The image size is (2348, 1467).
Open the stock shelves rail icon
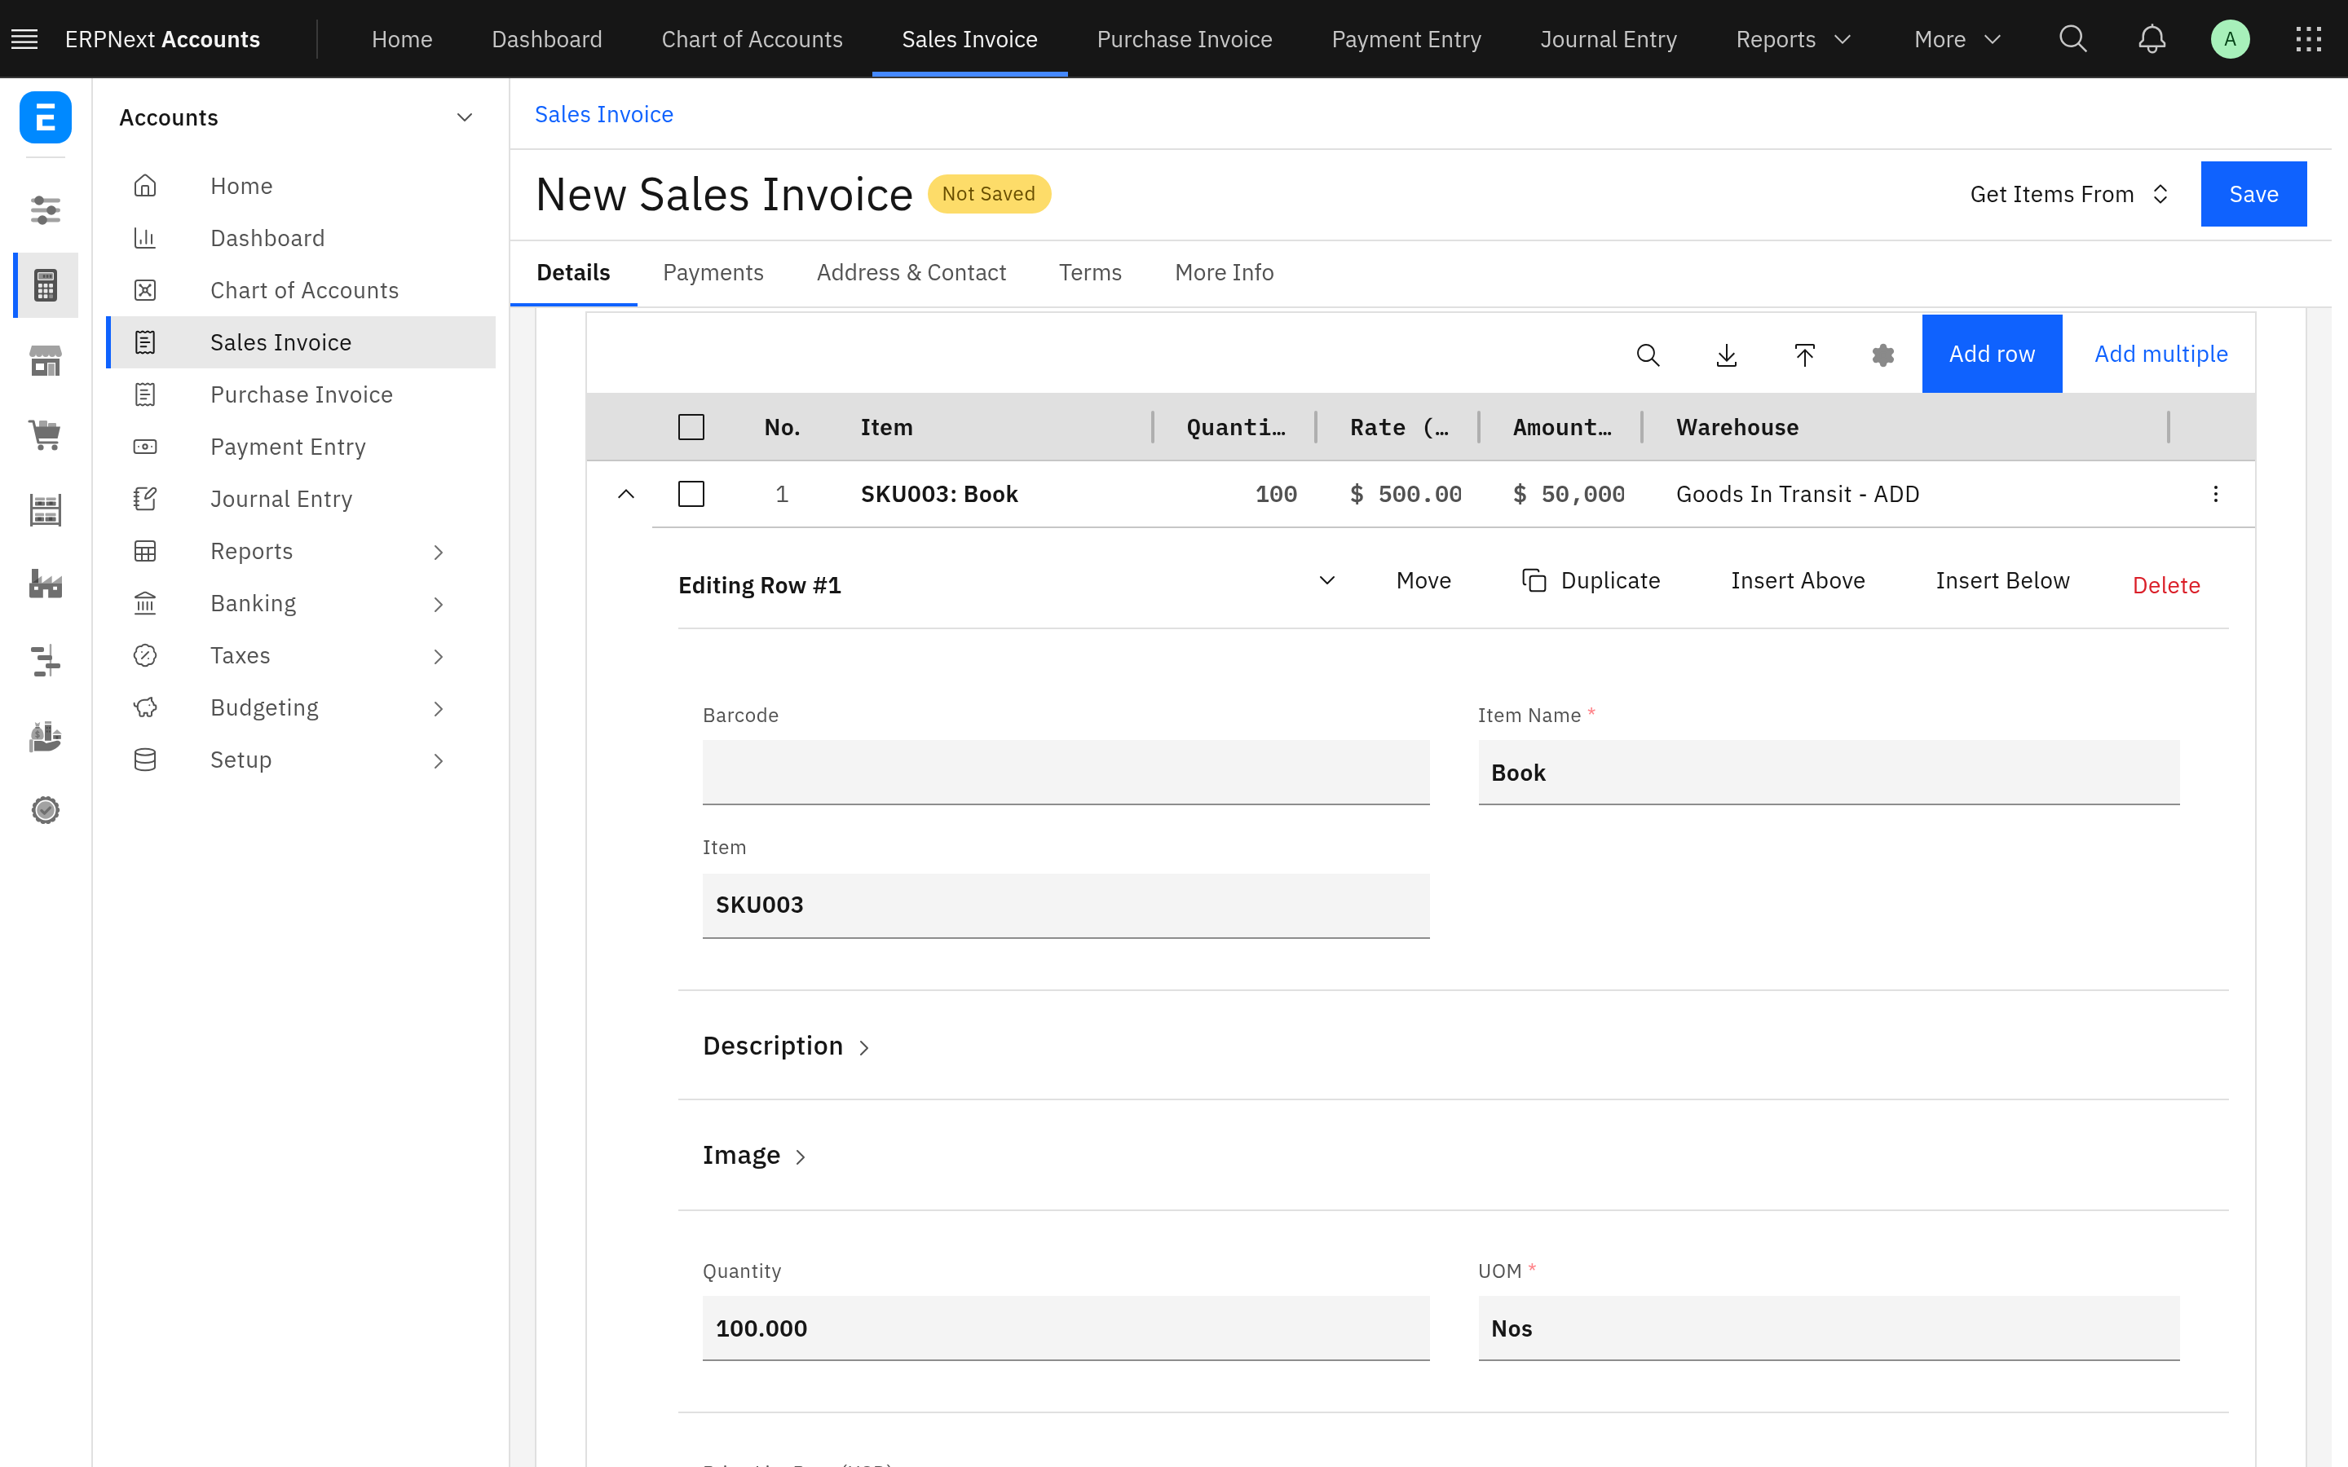[x=46, y=509]
